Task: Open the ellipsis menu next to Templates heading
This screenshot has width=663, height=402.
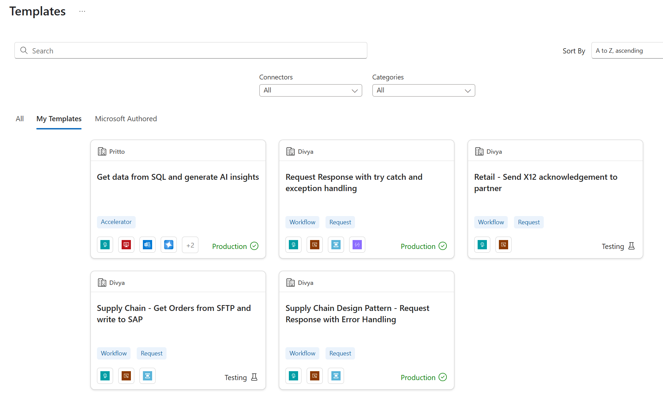Action: [82, 11]
